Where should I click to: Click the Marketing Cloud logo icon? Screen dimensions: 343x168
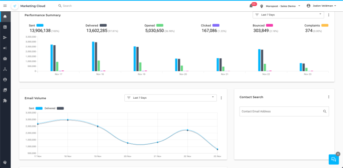point(15,6)
